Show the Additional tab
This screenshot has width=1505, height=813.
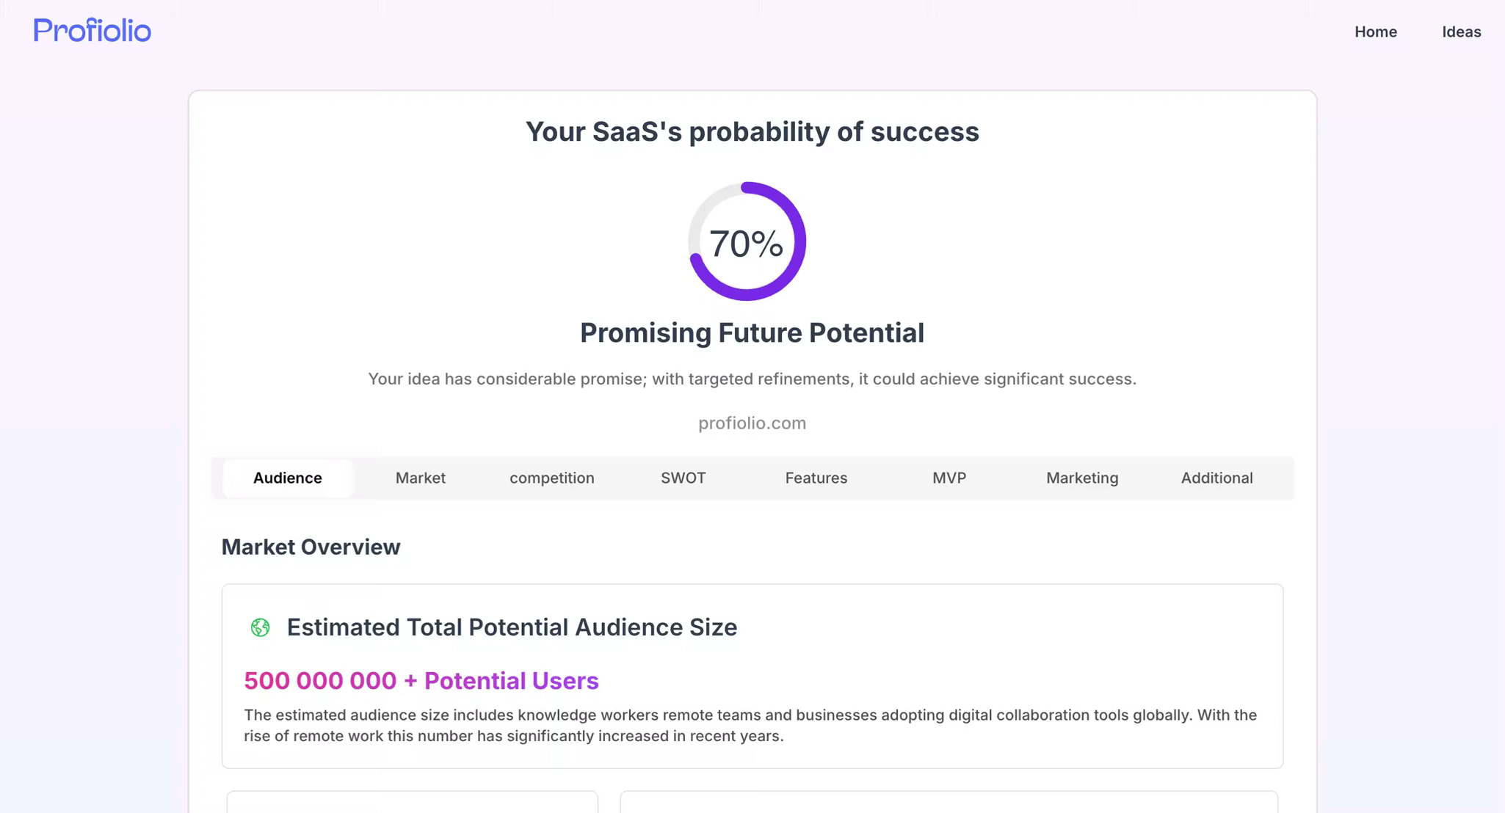click(1216, 478)
